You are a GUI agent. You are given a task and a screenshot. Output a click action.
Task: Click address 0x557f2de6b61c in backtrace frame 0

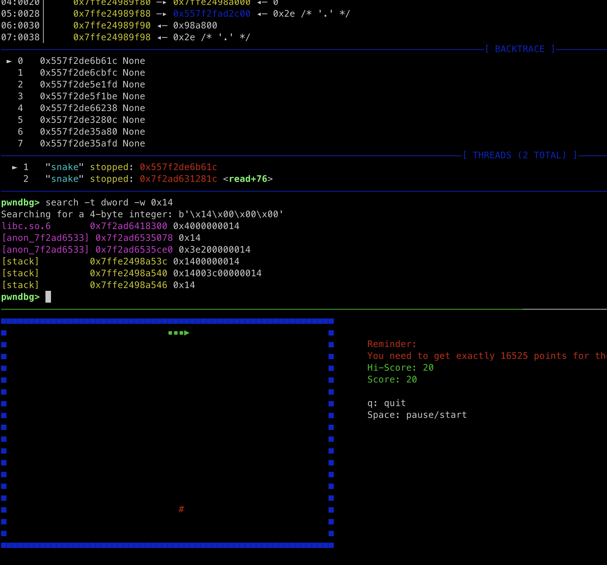click(79, 61)
